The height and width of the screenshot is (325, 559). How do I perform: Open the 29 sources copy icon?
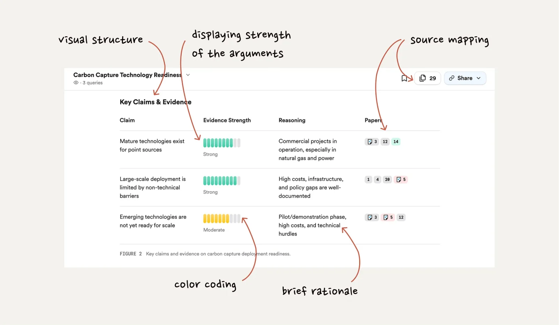423,78
